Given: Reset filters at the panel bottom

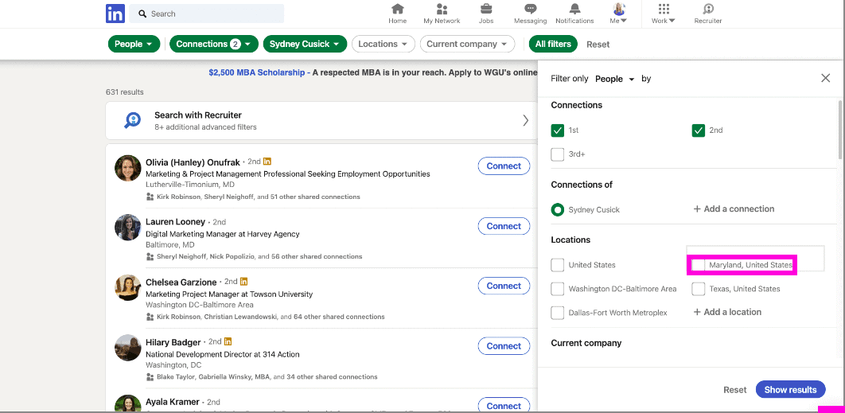Looking at the screenshot, I should click(x=735, y=390).
